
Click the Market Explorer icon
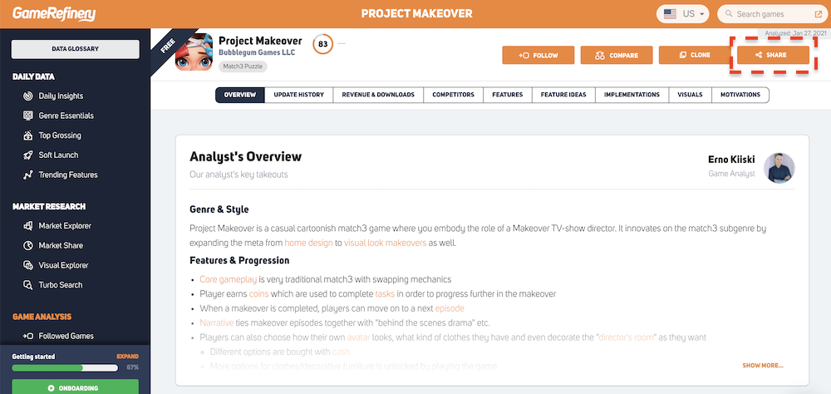28,226
